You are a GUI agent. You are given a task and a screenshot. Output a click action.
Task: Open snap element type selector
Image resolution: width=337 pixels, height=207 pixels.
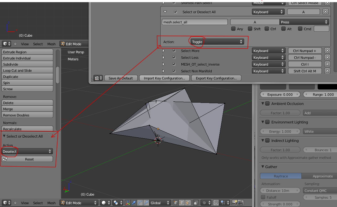coord(224,203)
